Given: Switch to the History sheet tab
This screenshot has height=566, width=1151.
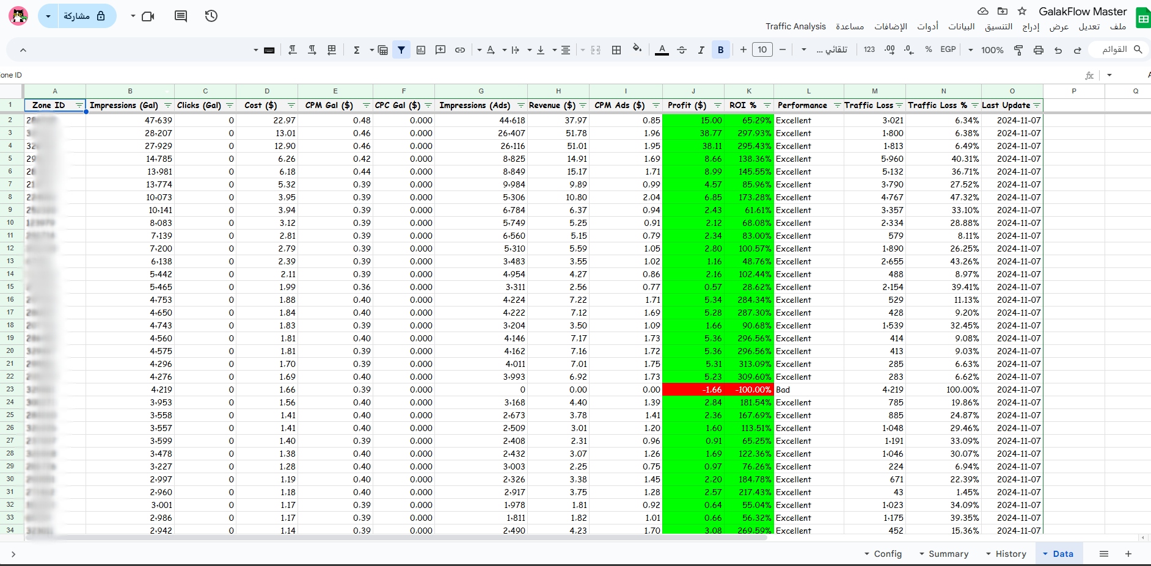Looking at the screenshot, I should [1010, 554].
